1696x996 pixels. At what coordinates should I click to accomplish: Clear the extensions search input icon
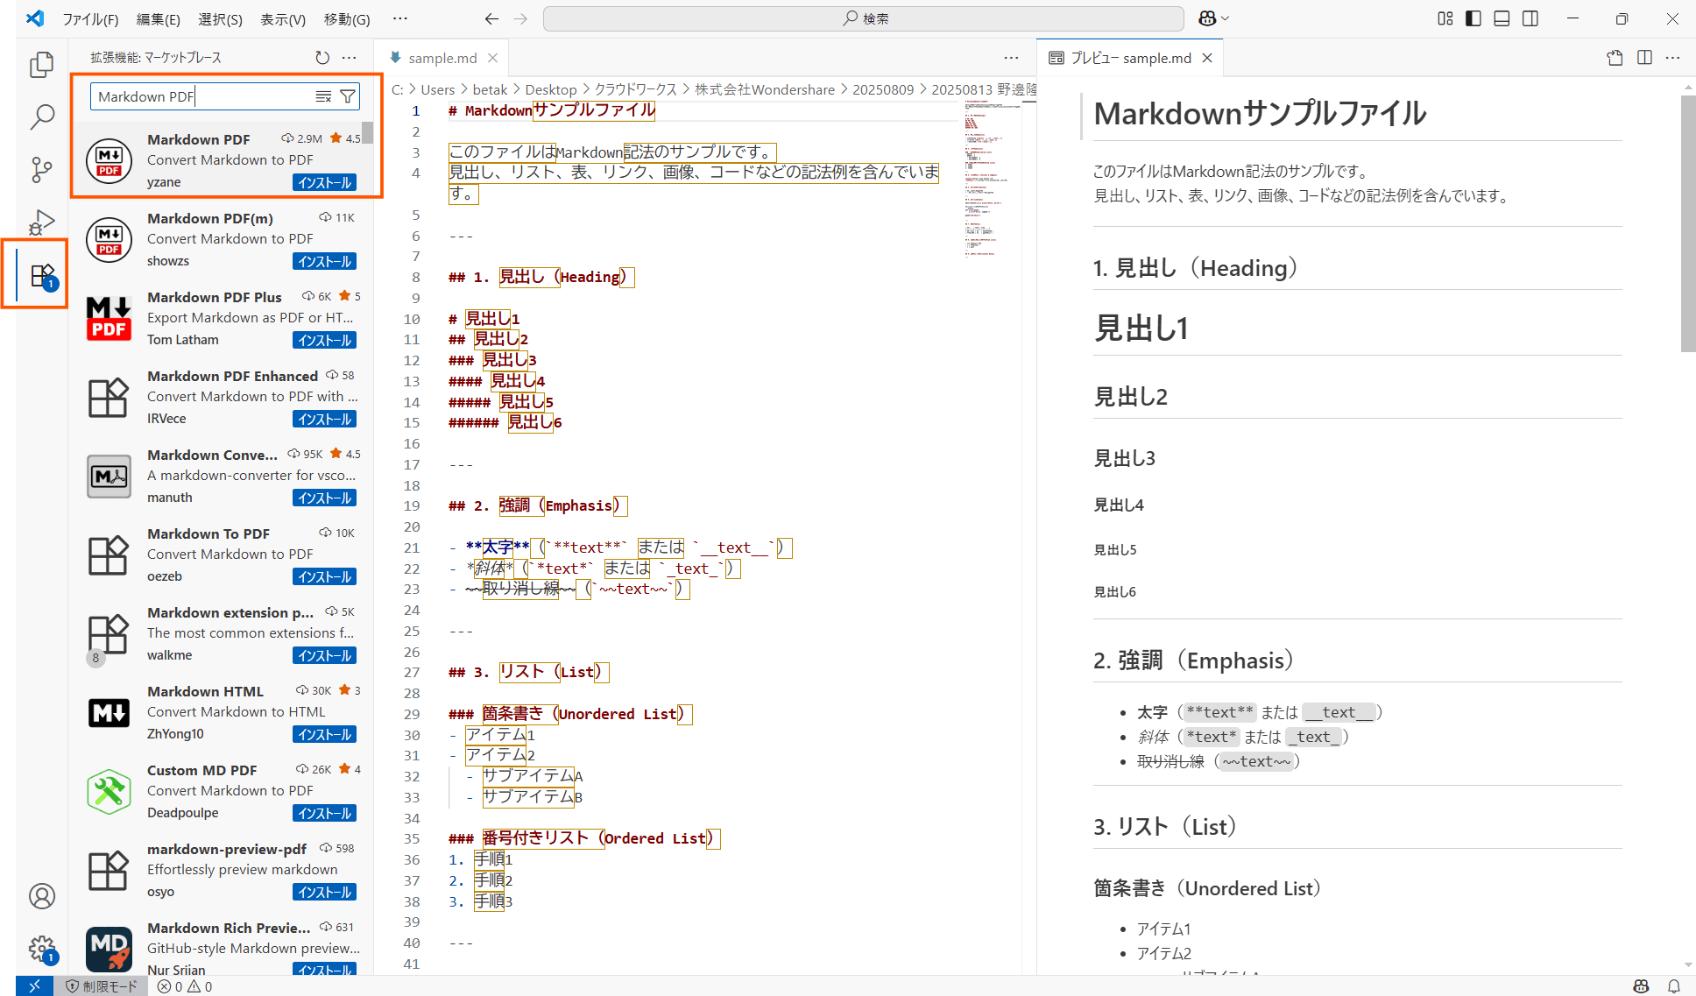pyautogui.click(x=323, y=96)
